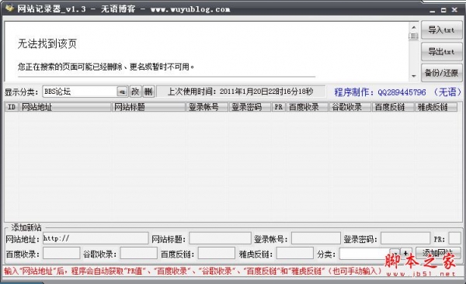Focus the 网站标题 input field
The height and width of the screenshot is (284, 466).
pos(221,238)
